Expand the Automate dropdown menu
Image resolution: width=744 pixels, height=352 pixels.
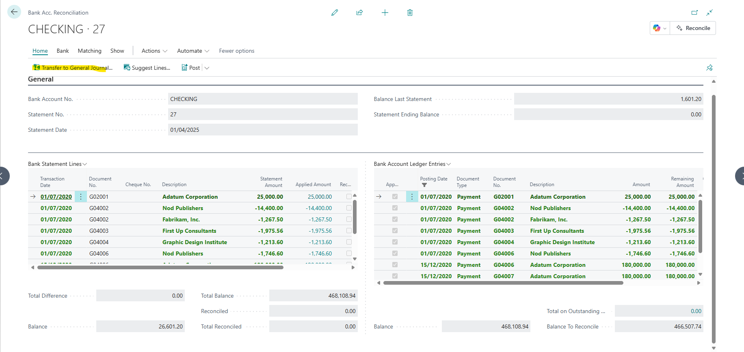pos(193,51)
